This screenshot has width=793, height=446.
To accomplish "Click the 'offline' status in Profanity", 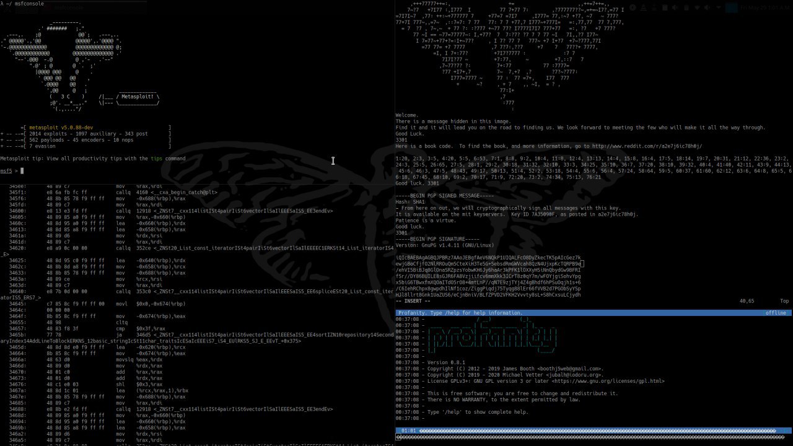I will pos(776,313).
